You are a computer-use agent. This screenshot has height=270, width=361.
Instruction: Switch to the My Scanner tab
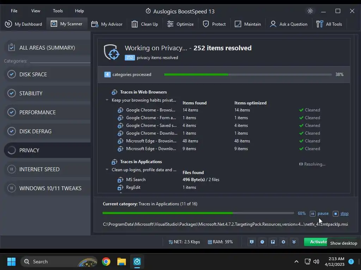(67, 24)
